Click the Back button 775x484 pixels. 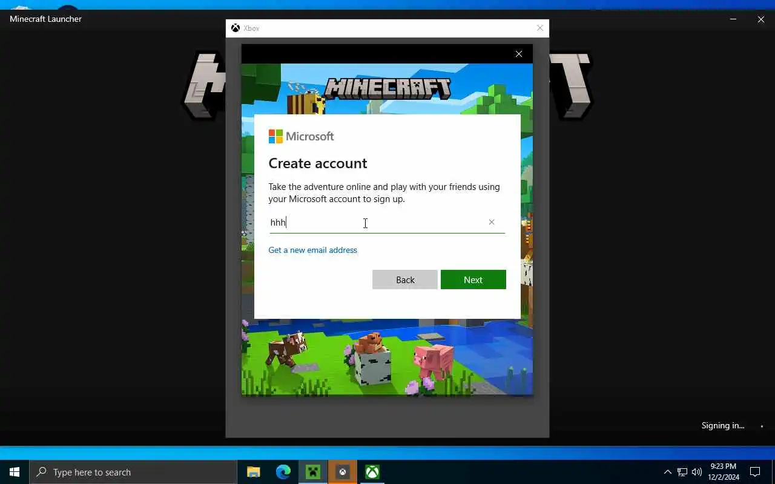[405, 280]
